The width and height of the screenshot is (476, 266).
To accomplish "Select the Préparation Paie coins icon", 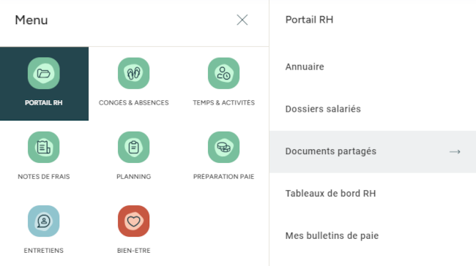I will [x=224, y=147].
